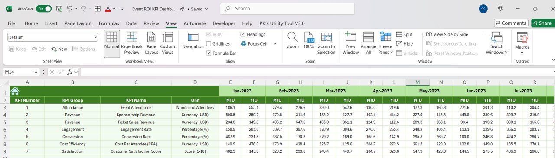Turn off the AutoSave toggle

44,9
